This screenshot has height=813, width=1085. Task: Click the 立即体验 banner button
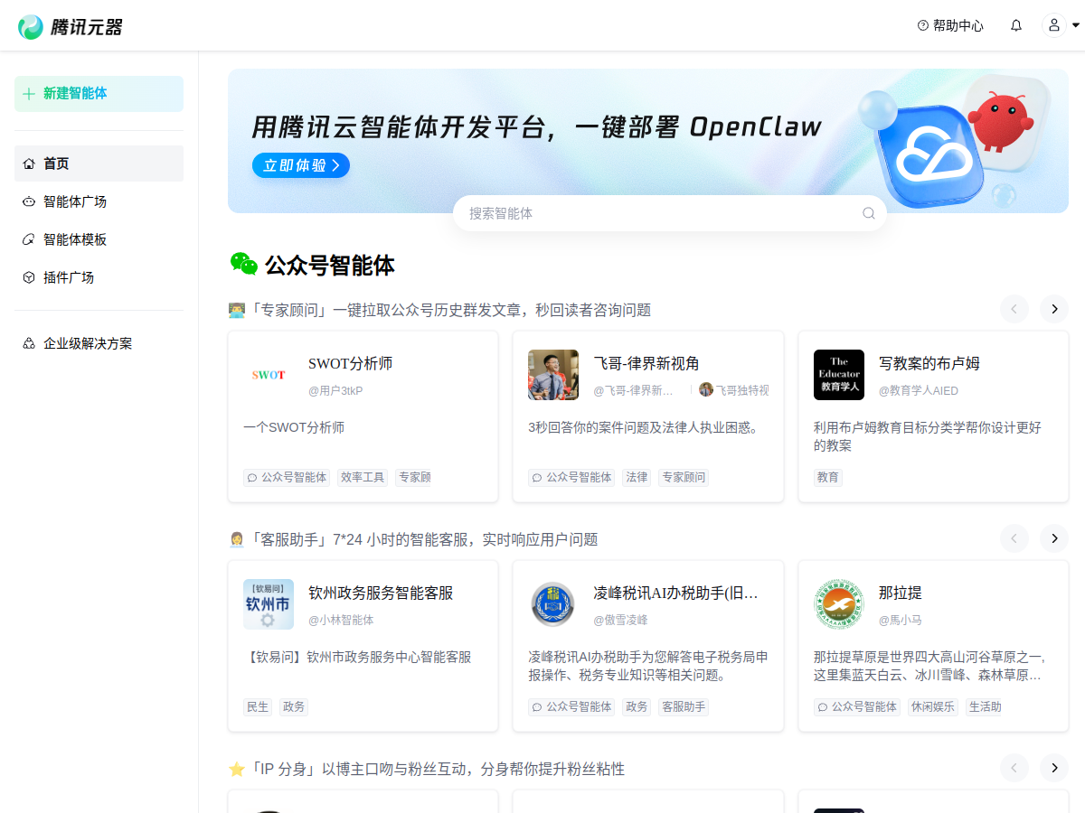tap(301, 165)
